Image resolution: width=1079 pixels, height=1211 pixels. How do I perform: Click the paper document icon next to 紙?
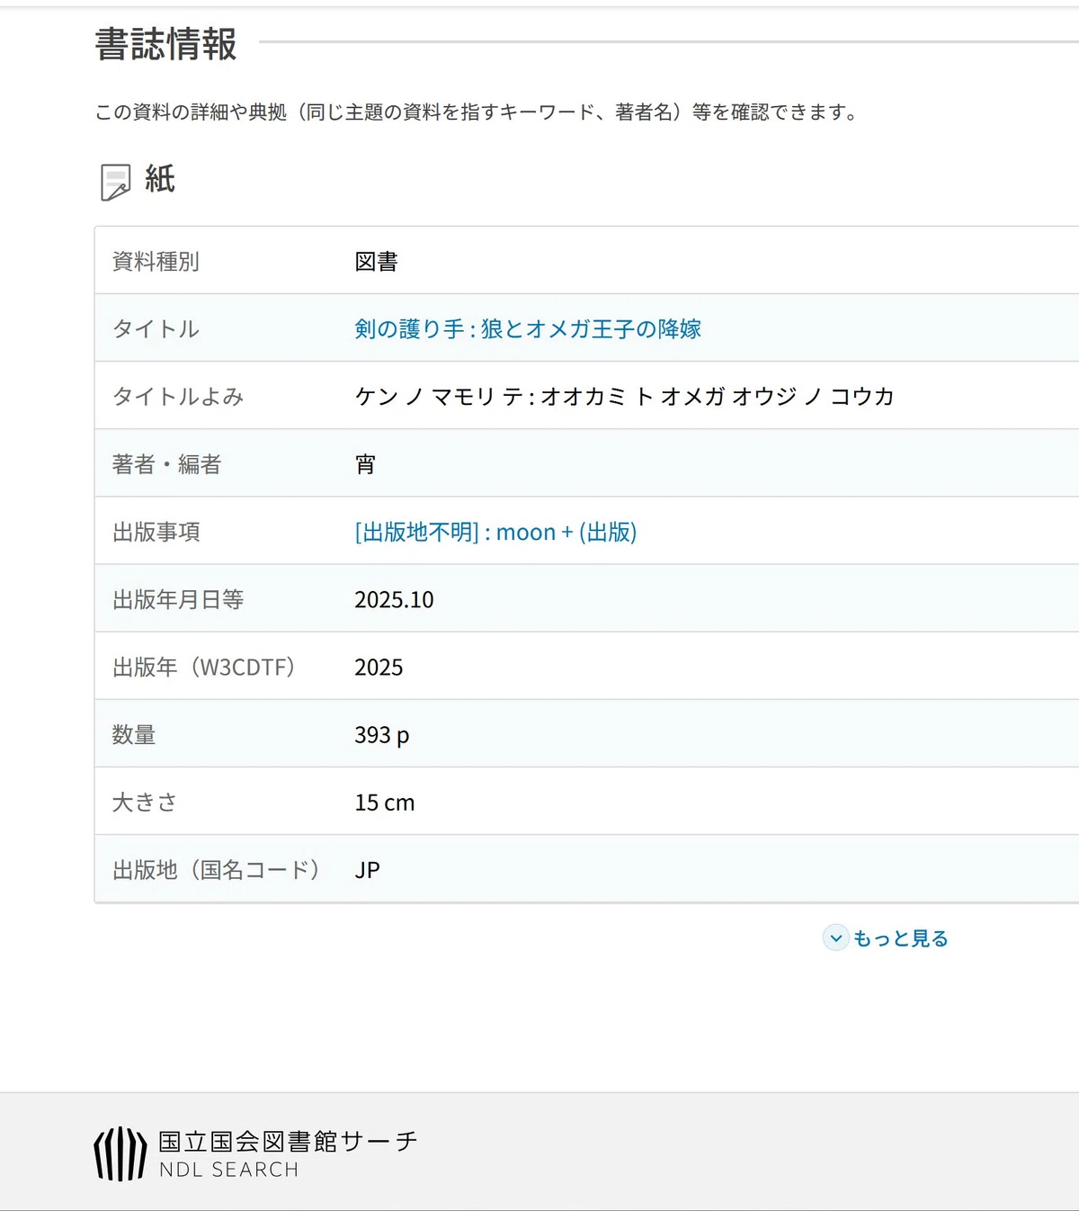115,182
